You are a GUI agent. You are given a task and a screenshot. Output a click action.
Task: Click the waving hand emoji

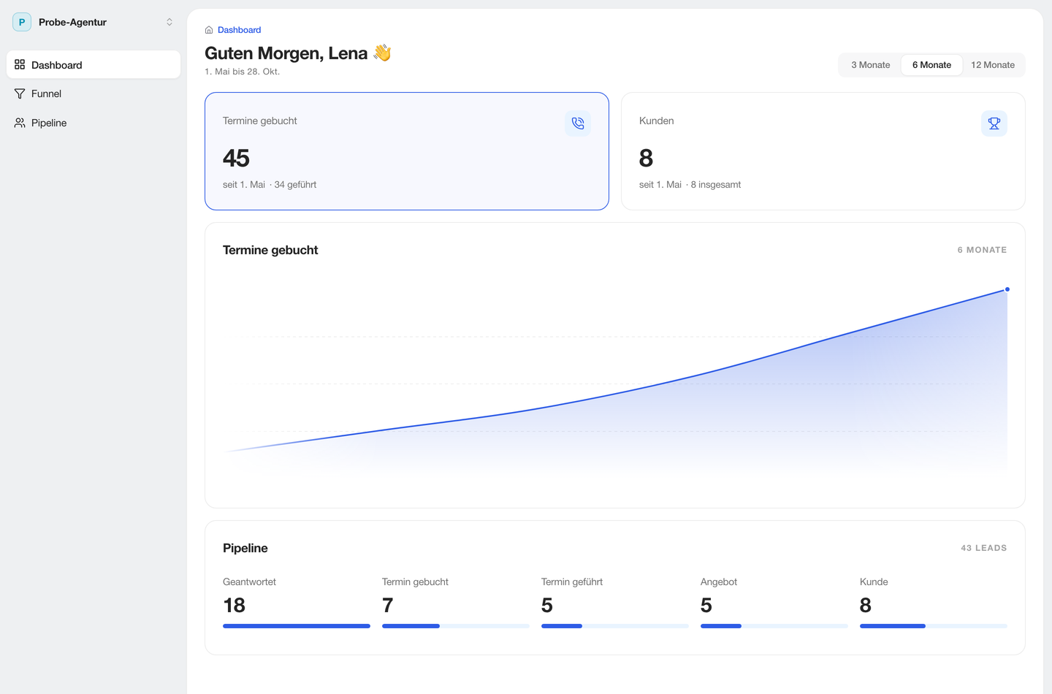coord(382,53)
